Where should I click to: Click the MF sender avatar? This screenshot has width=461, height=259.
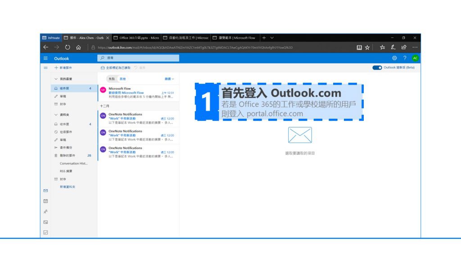(x=103, y=90)
